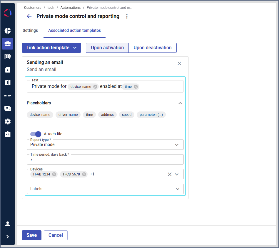279x248 pixels.
Task: Toggle the Attach file switch
Action: [x=36, y=134]
